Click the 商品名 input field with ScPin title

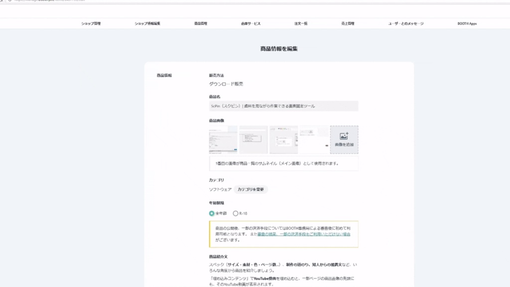point(283,106)
